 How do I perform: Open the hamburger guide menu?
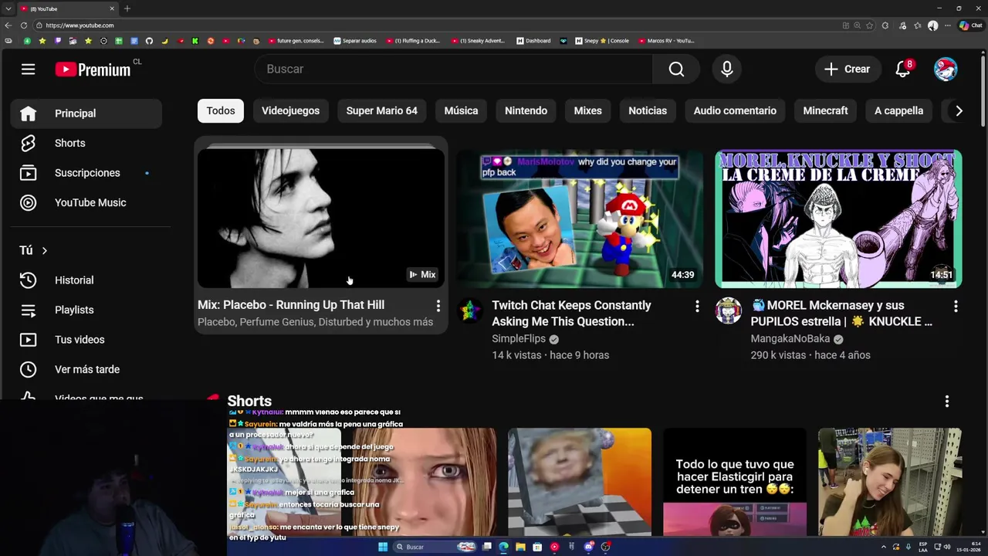tap(28, 69)
